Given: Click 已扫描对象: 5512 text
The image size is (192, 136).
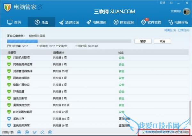Looking at the screenshot, I should (x=18, y=46).
